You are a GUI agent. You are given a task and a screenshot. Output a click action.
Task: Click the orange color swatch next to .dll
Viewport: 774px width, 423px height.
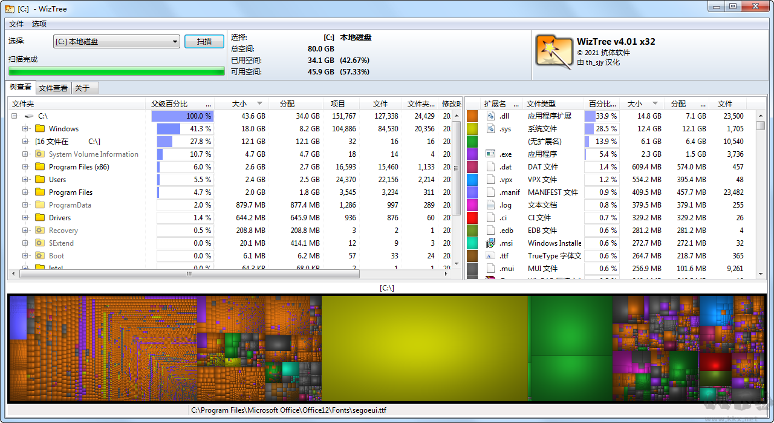(x=472, y=116)
